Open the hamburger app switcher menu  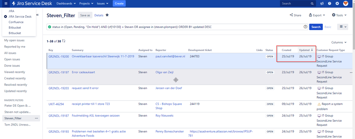click(6, 4)
